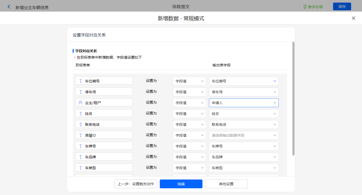Screen dimensions: 362x195
Task: Click the 姓名 target form field
Action: click(104, 114)
